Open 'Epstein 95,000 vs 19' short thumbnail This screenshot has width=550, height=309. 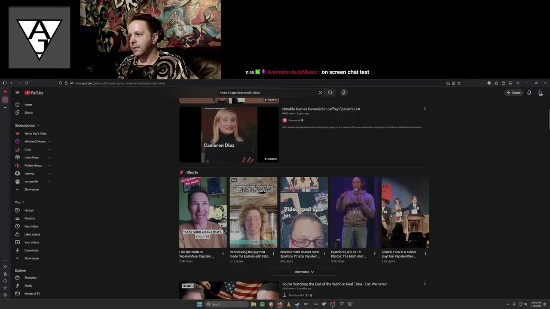(354, 212)
